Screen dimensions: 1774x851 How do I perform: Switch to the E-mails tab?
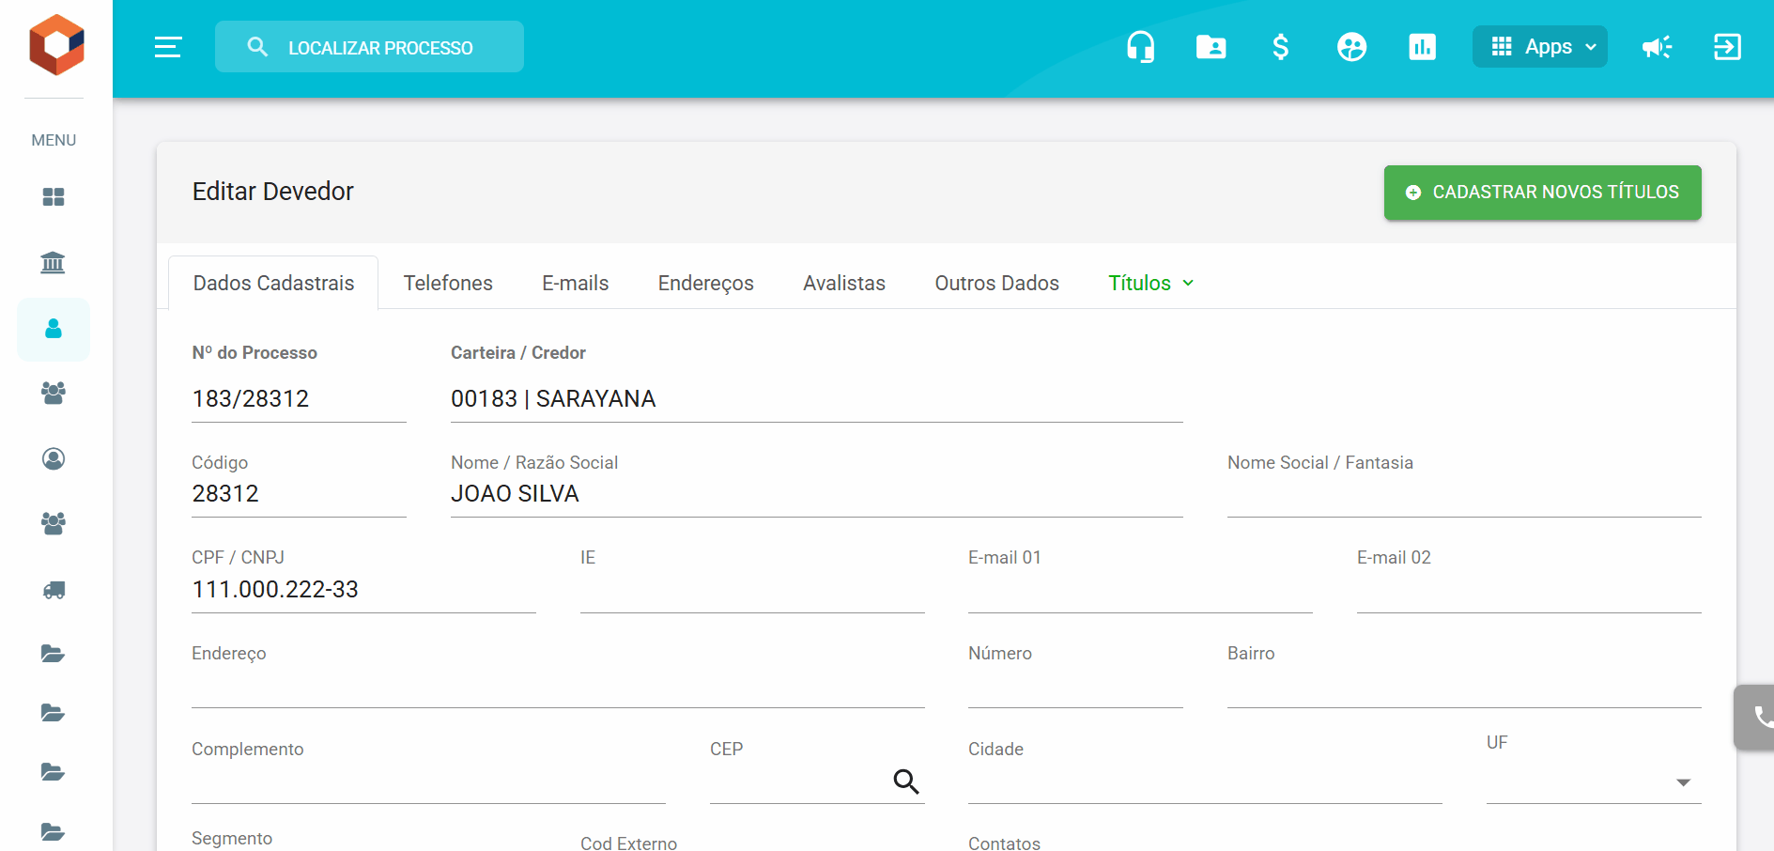(576, 283)
